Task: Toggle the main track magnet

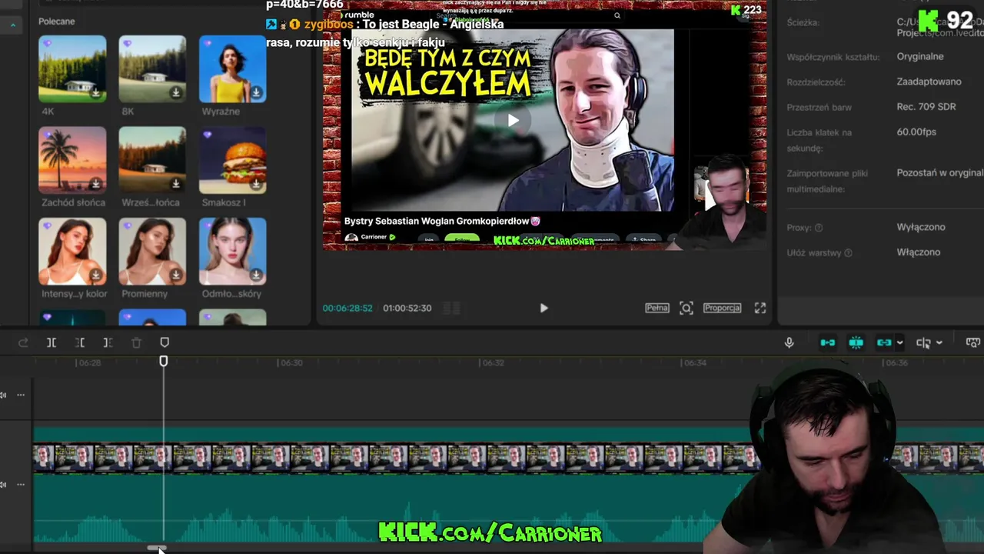Action: 828,342
